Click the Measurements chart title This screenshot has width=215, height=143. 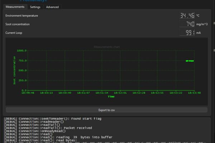(107, 47)
